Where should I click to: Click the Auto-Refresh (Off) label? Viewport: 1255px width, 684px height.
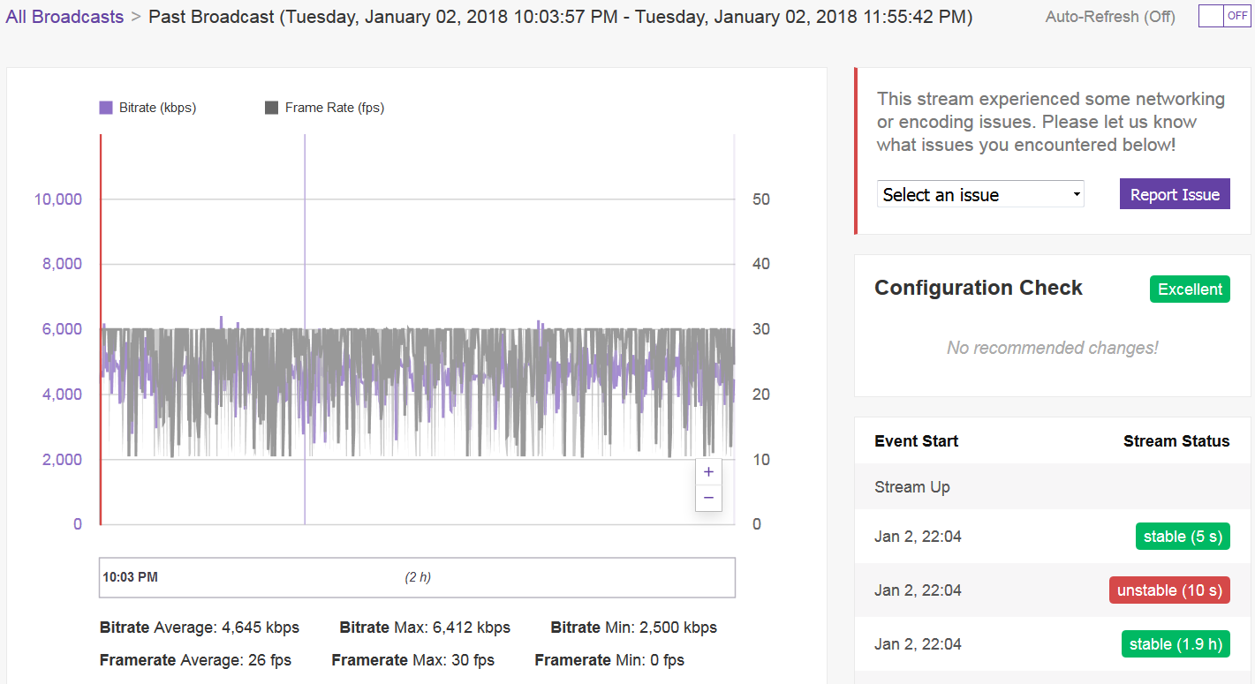pos(1110,17)
